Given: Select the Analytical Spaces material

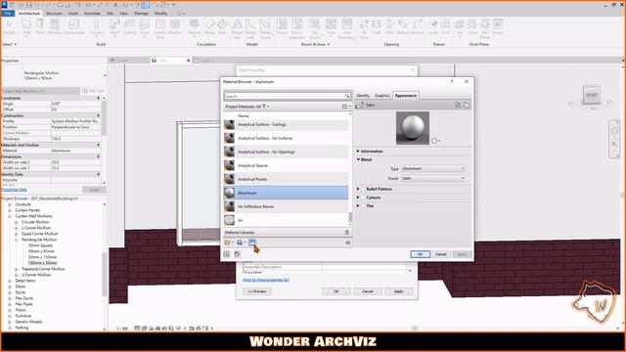Looking at the screenshot, I should click(286, 165).
